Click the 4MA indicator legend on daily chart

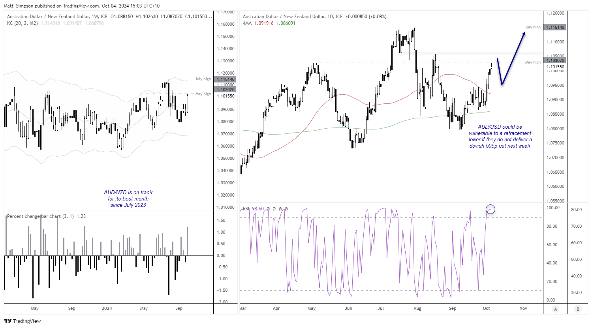pos(247,23)
